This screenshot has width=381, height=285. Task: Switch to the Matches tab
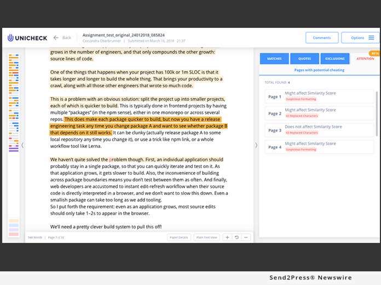274,58
